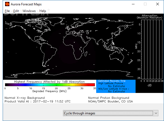This screenshot has width=164, height=121.
Task: Click the 'Mid/Low Latitude X-rays :' label
Action: pyautogui.click(x=114, y=89)
